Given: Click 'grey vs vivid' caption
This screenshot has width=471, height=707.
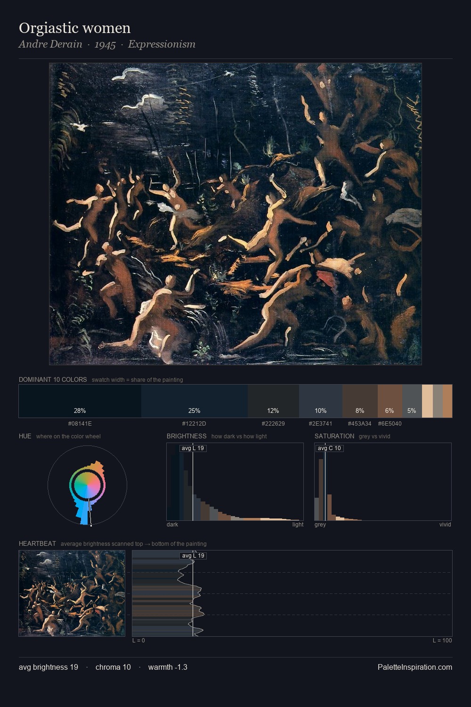Looking at the screenshot, I should (374, 436).
